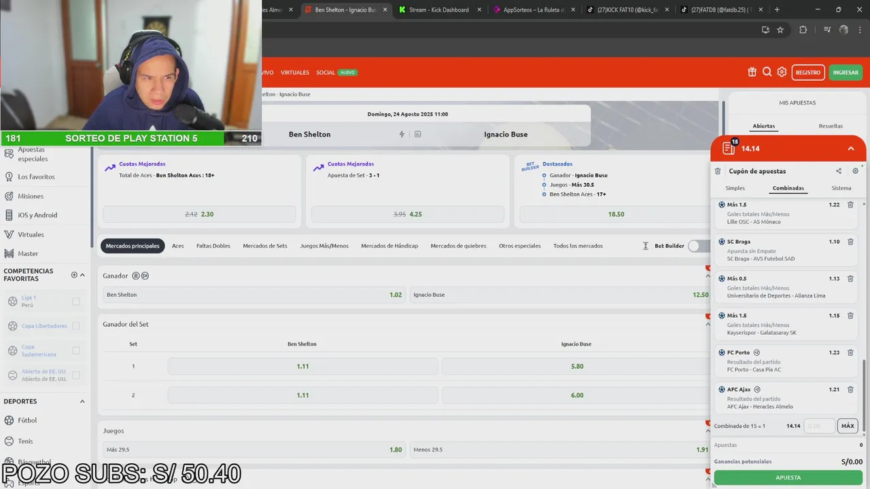Collapse the bet slip with the chevron
Image resolution: width=870 pixels, height=489 pixels.
(x=851, y=149)
